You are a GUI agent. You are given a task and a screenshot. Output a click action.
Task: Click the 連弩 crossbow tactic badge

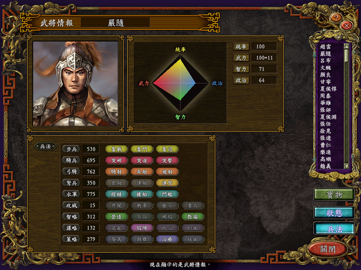[167, 183]
